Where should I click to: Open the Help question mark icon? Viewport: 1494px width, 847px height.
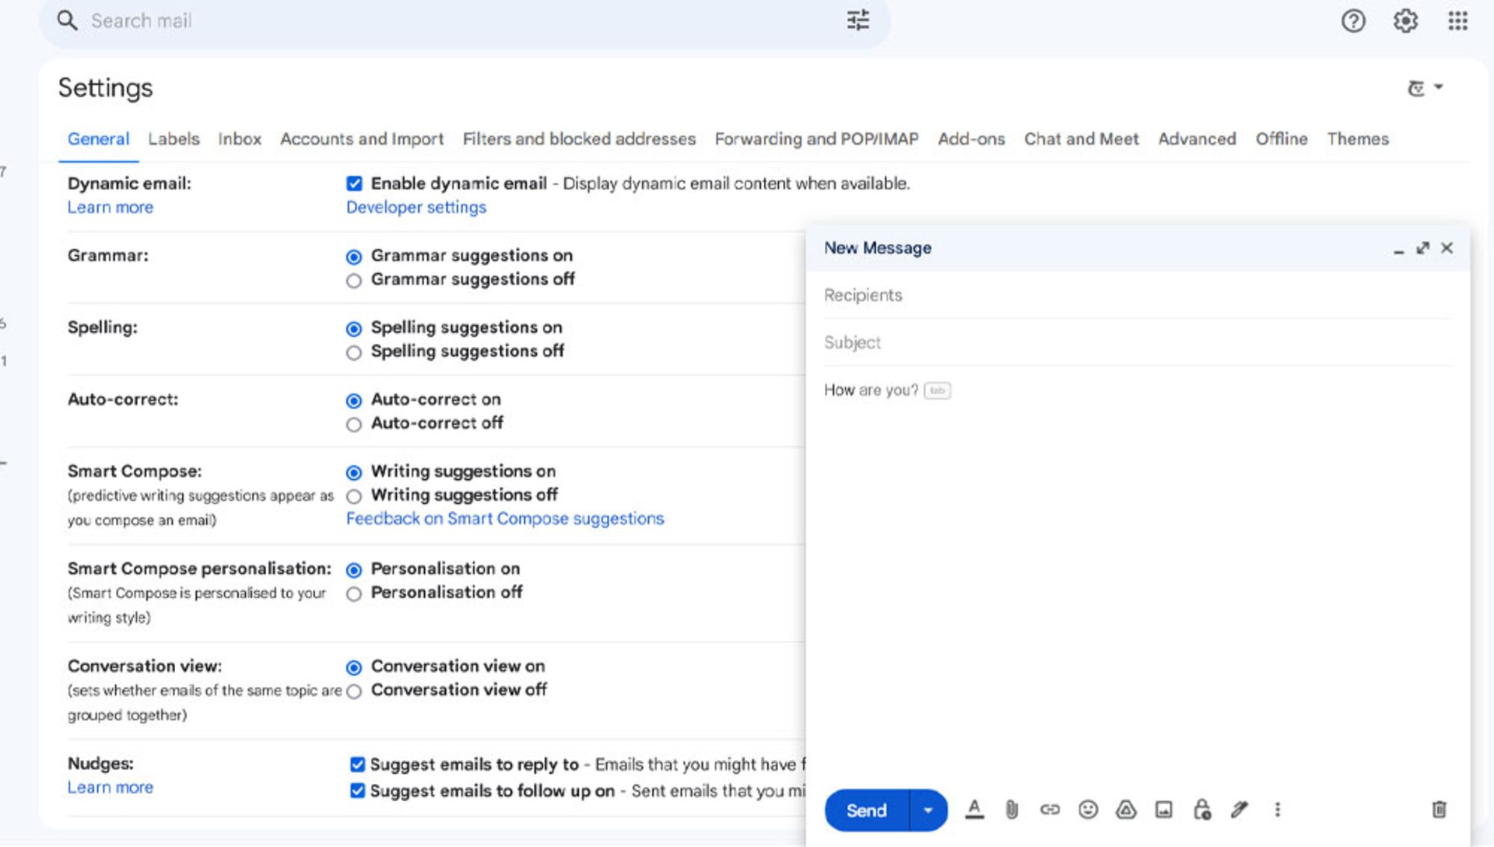coord(1353,21)
